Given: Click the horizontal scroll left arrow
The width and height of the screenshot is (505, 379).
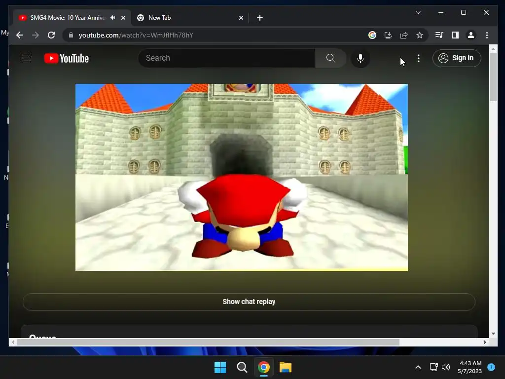Looking at the screenshot, I should pyautogui.click(x=13, y=342).
